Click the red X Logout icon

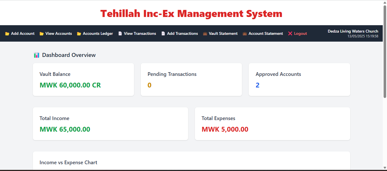pyautogui.click(x=290, y=34)
